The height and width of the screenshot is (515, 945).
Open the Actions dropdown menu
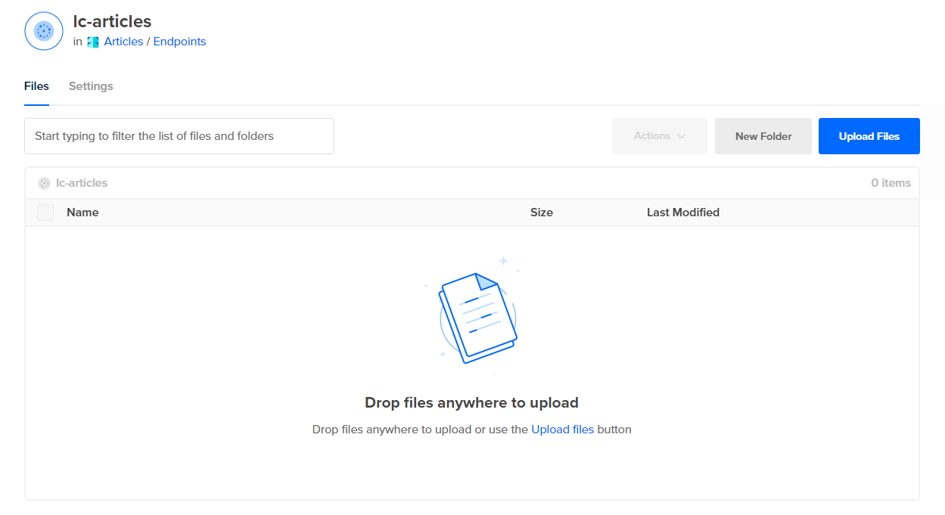click(660, 136)
